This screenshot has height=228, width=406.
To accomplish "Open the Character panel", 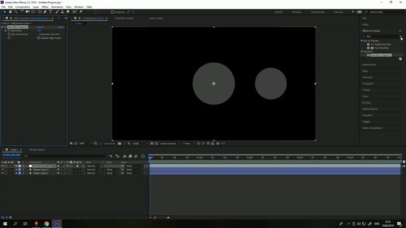I will 367,77.
